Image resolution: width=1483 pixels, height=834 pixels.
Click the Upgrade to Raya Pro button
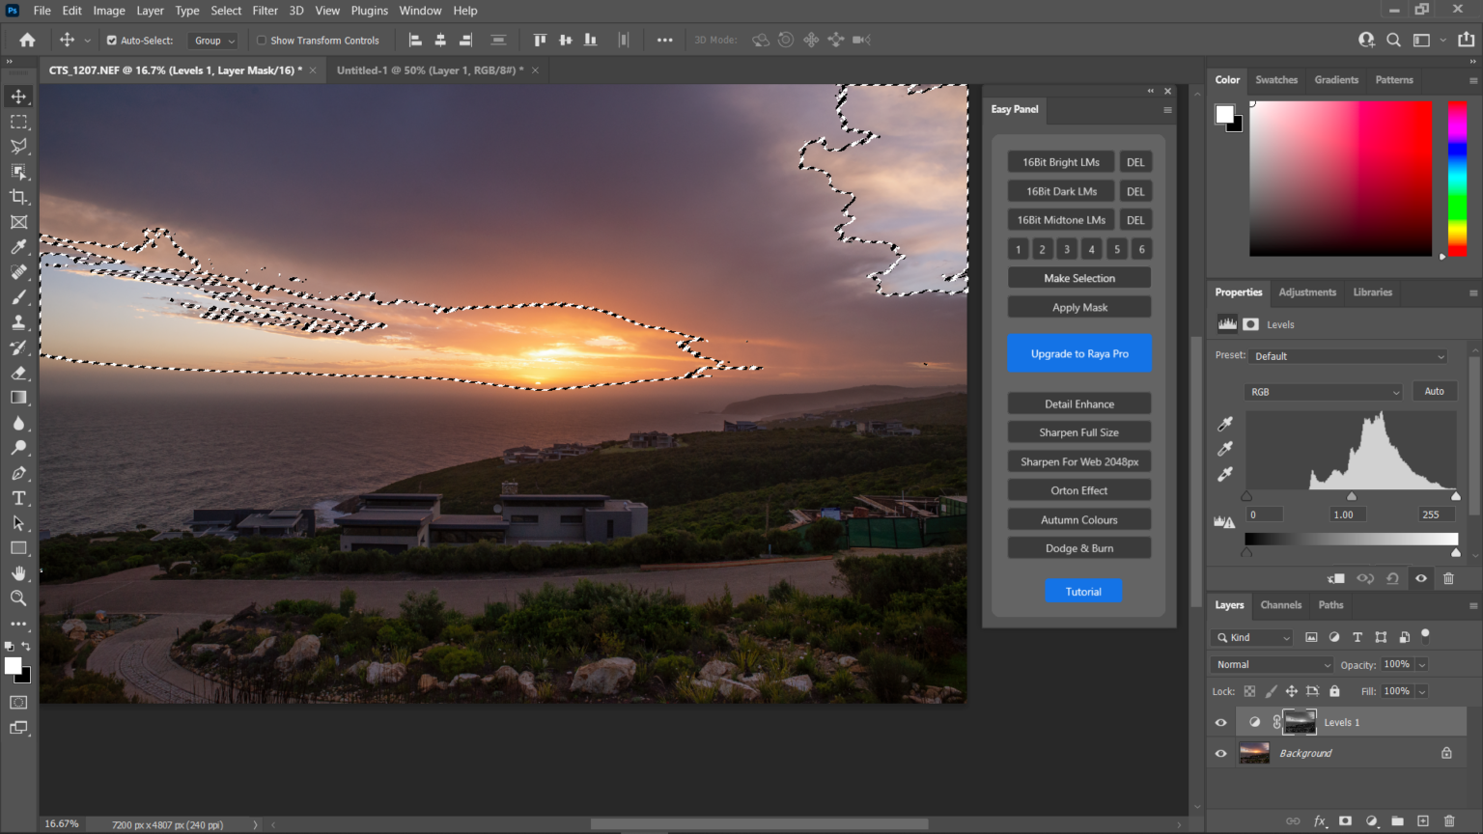tap(1078, 353)
